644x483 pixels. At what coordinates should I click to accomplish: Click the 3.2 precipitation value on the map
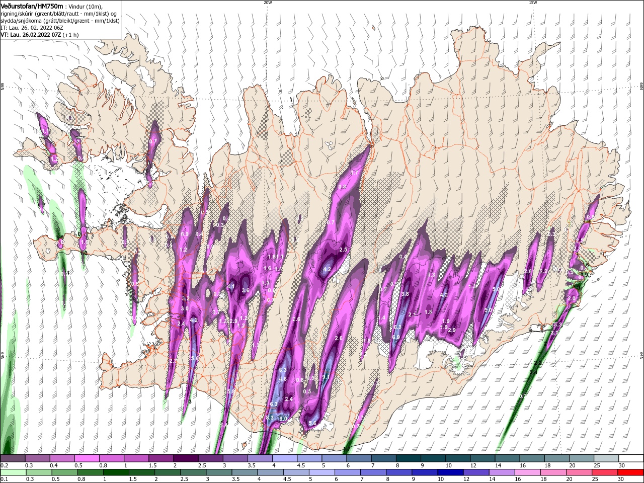click(185, 299)
